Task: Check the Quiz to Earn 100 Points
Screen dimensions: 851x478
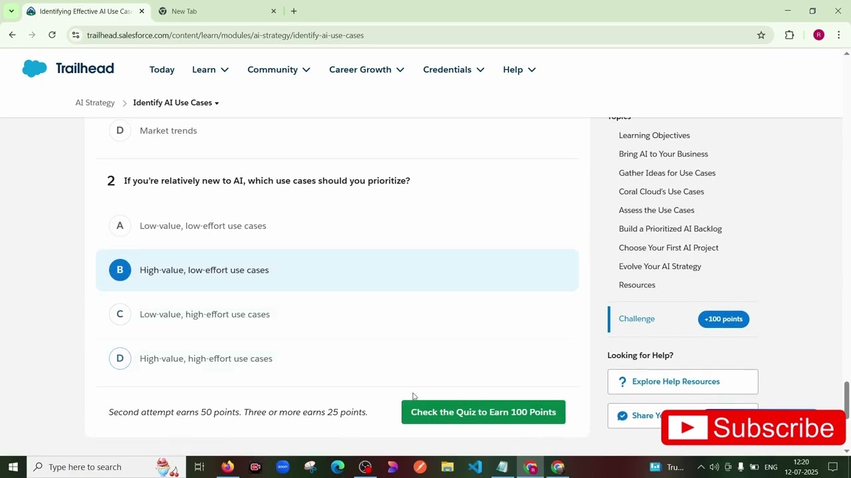Action: (483, 412)
